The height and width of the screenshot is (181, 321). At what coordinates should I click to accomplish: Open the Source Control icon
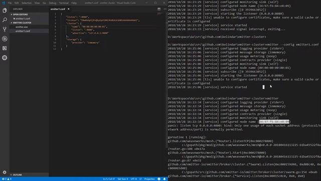(x=5, y=29)
